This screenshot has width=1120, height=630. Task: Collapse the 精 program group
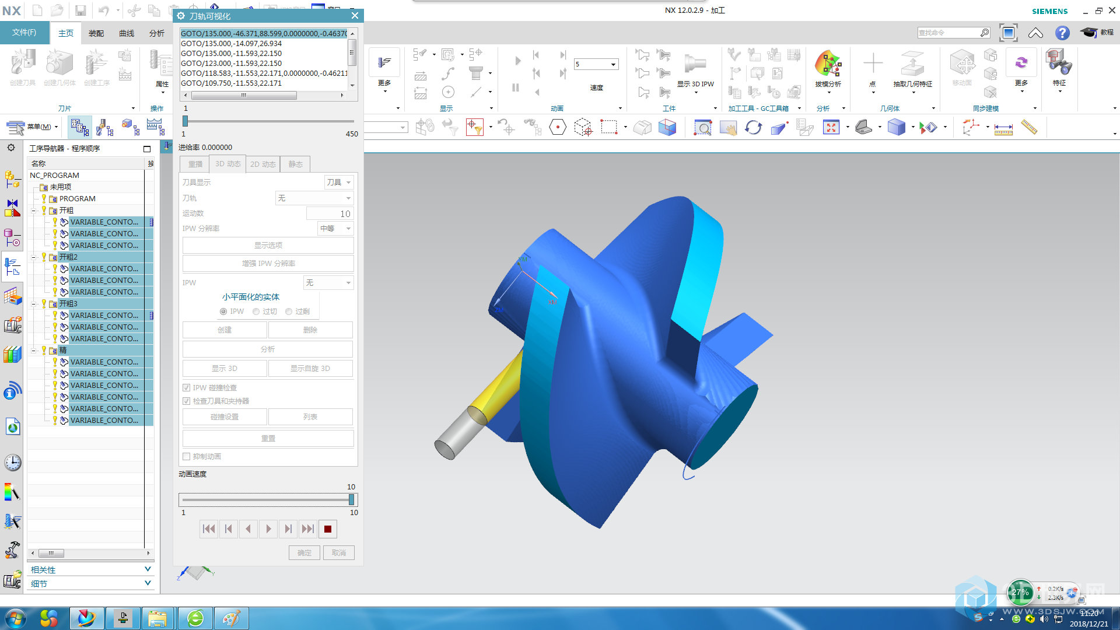coord(34,350)
